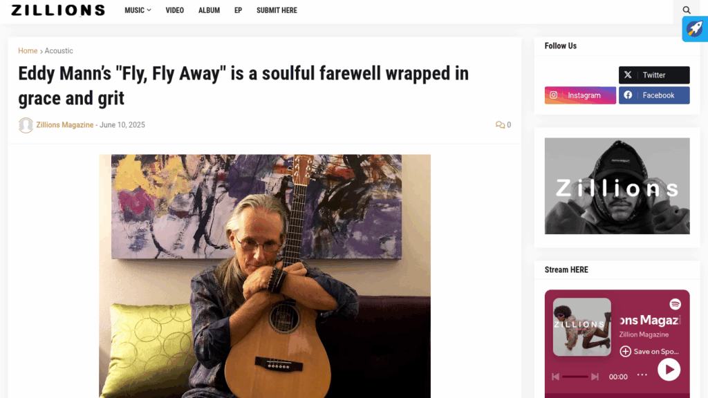708x398 pixels.
Task: Click the Submit Here link
Action: point(277,10)
